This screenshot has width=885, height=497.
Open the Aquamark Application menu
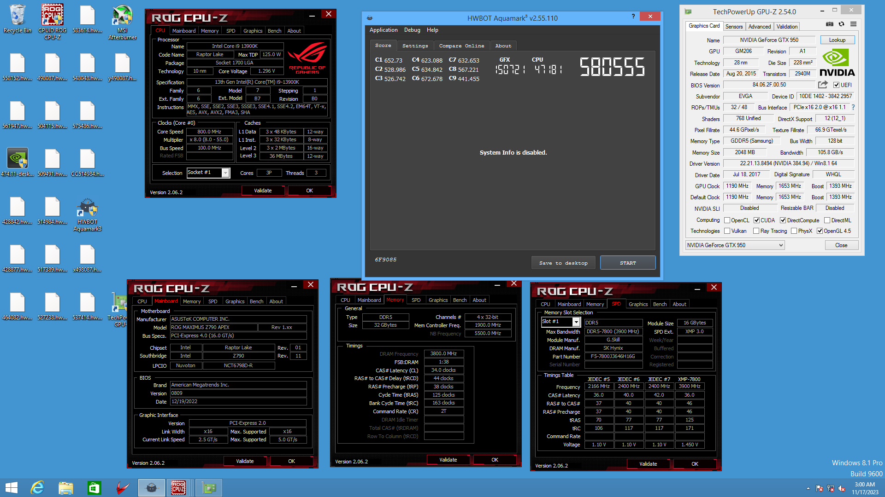click(x=383, y=30)
